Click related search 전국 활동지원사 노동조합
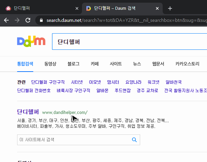 [185, 90]
